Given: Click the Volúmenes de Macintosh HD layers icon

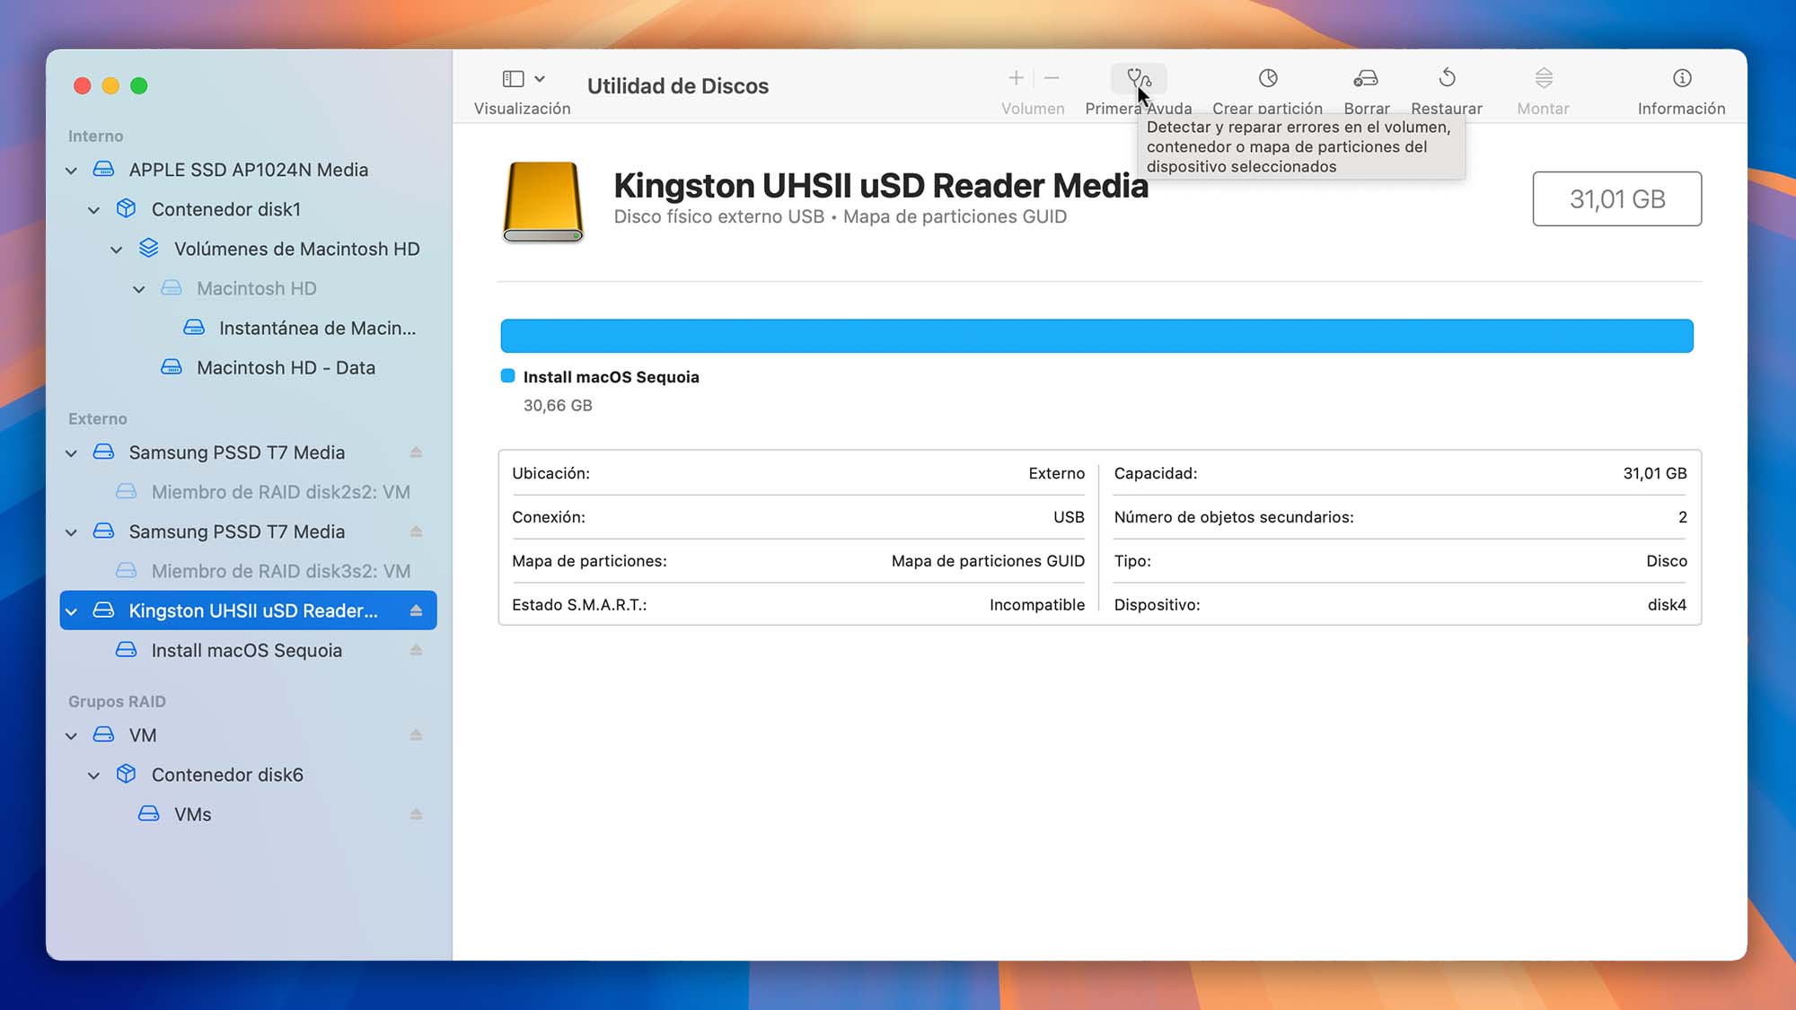Looking at the screenshot, I should point(149,249).
